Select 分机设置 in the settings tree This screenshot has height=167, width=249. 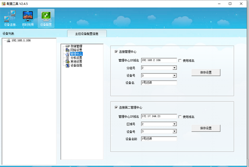[76, 58]
